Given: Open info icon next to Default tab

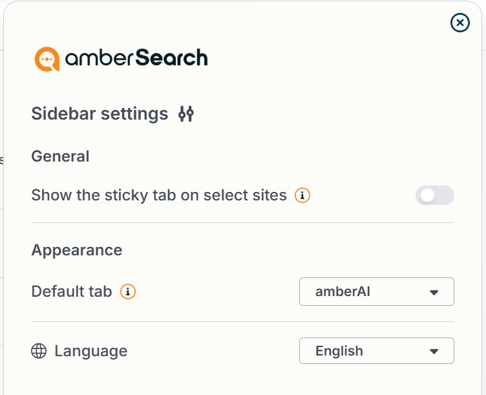Looking at the screenshot, I should [x=128, y=292].
